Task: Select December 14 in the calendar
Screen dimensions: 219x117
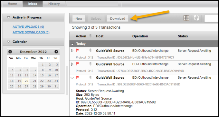Action: pyautogui.click(x=33, y=75)
